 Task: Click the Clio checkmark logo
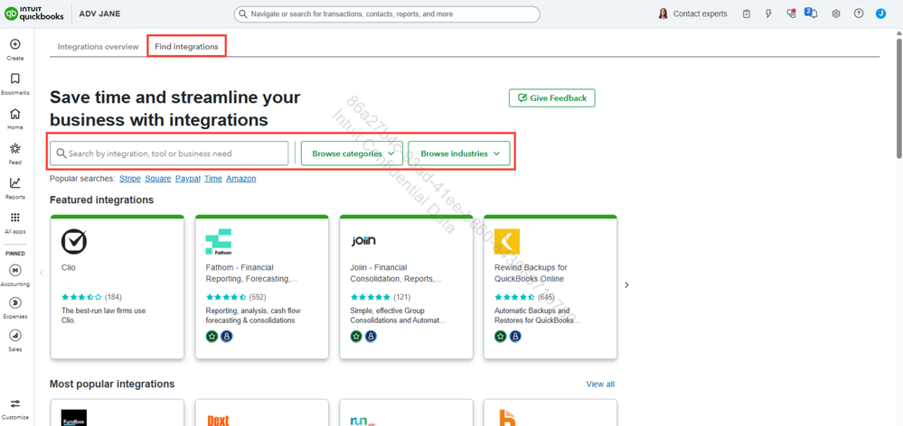pyautogui.click(x=74, y=242)
